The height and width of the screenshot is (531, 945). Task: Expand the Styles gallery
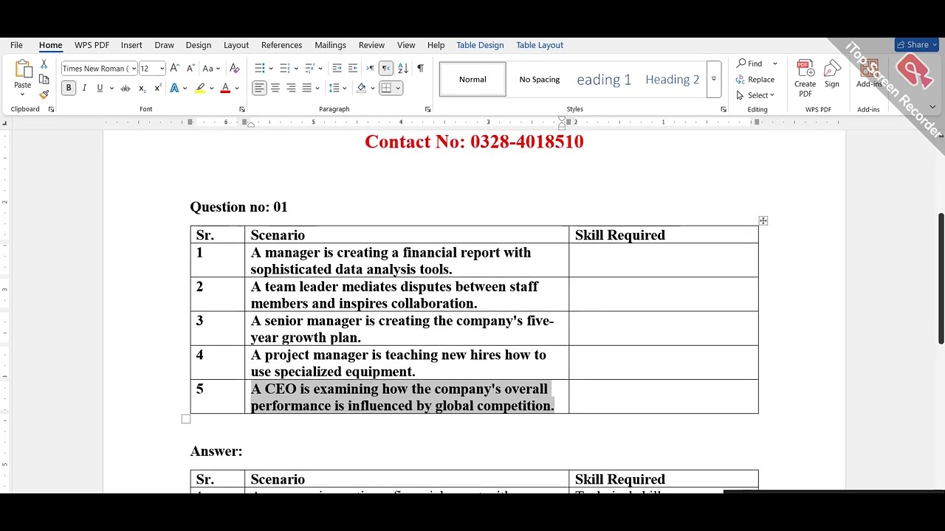714,80
